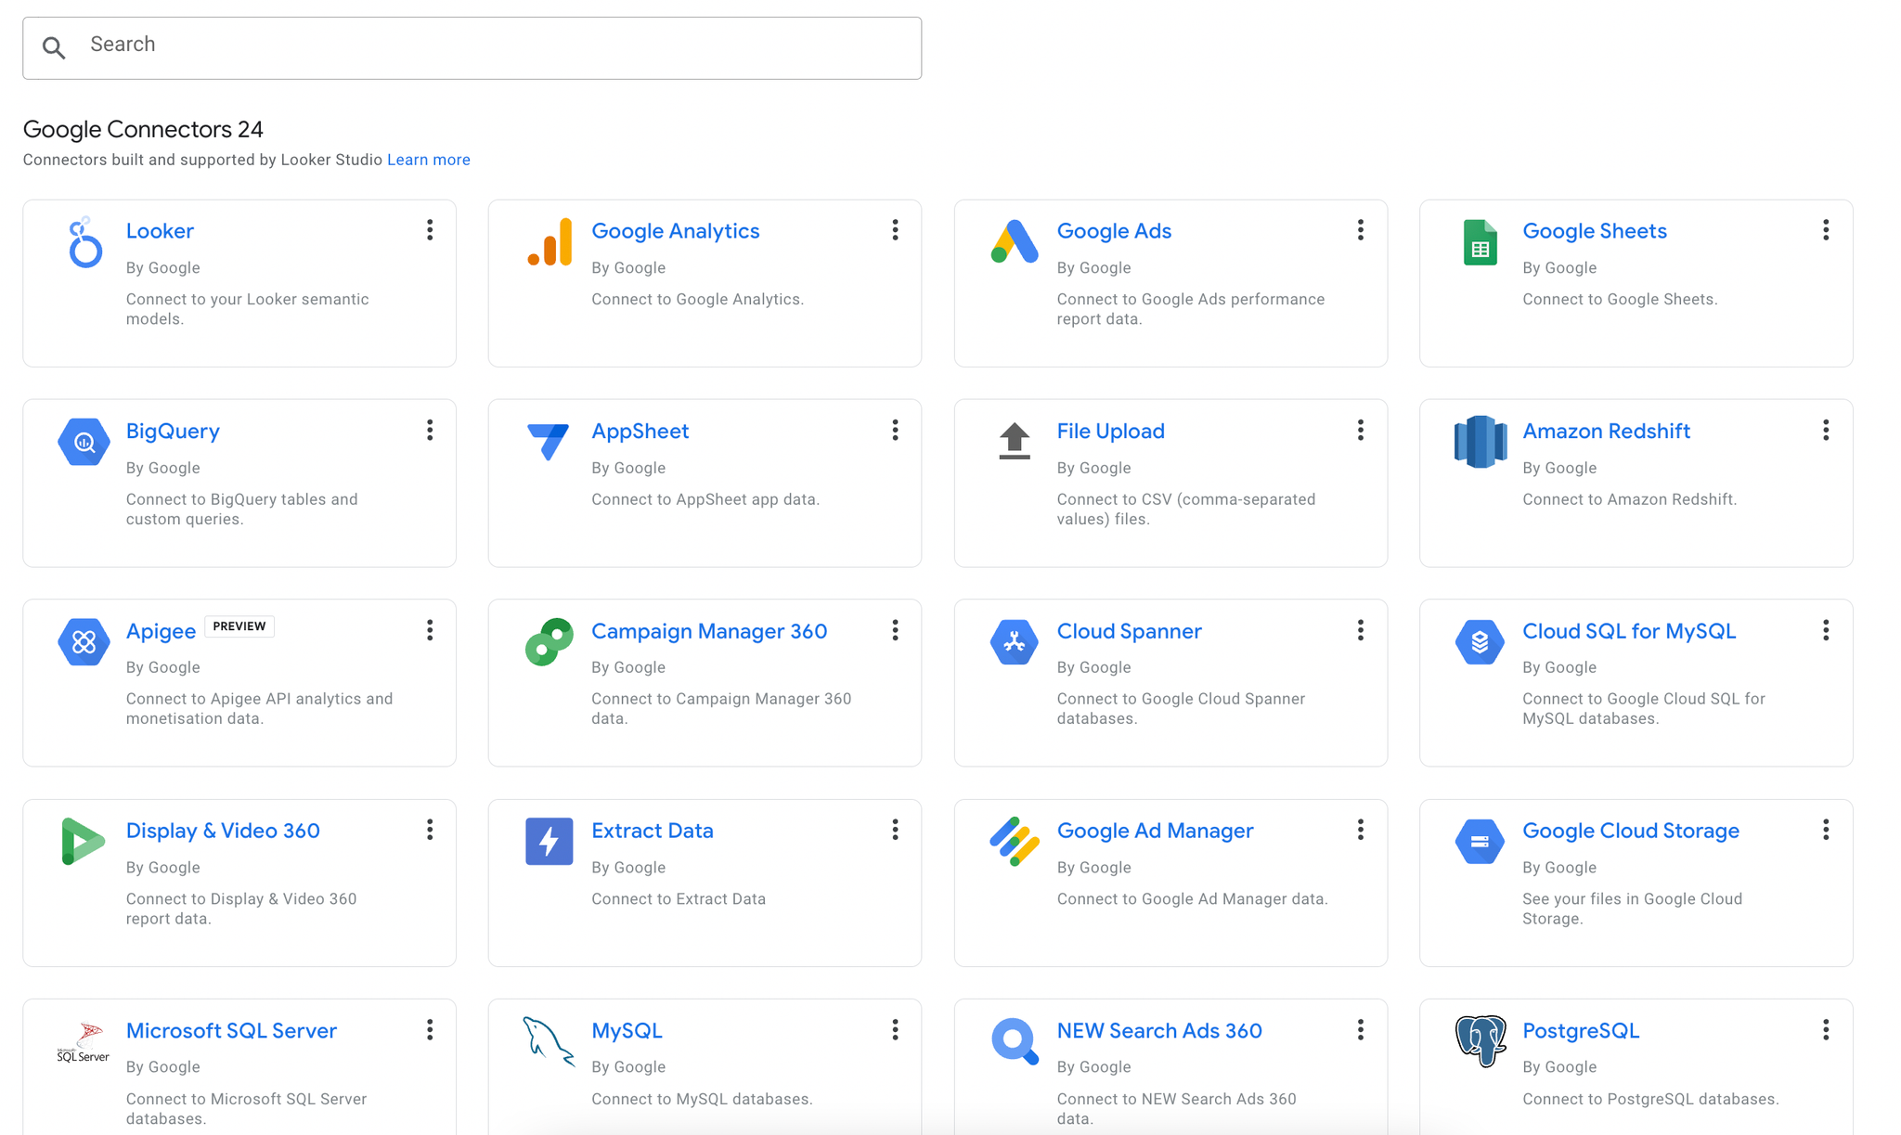Open MySQL card's more options menu
The width and height of the screenshot is (1901, 1135).
coord(896,1029)
